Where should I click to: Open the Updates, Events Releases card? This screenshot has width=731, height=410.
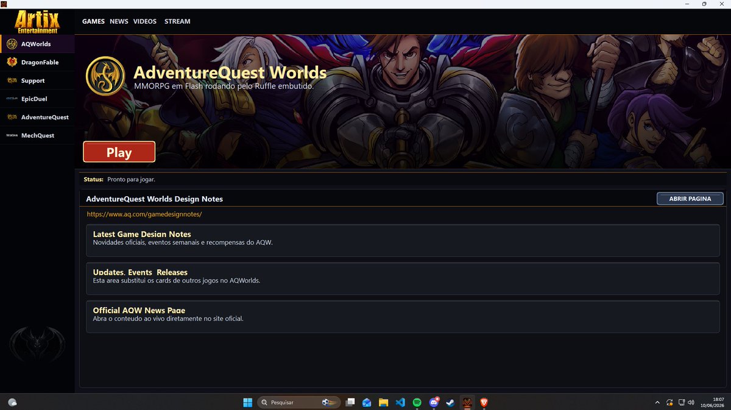(x=403, y=278)
